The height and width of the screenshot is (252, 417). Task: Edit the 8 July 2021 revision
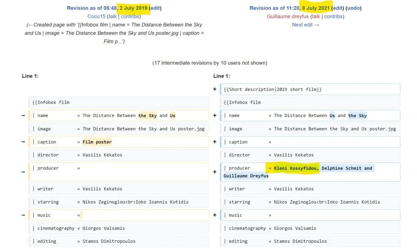(x=338, y=8)
